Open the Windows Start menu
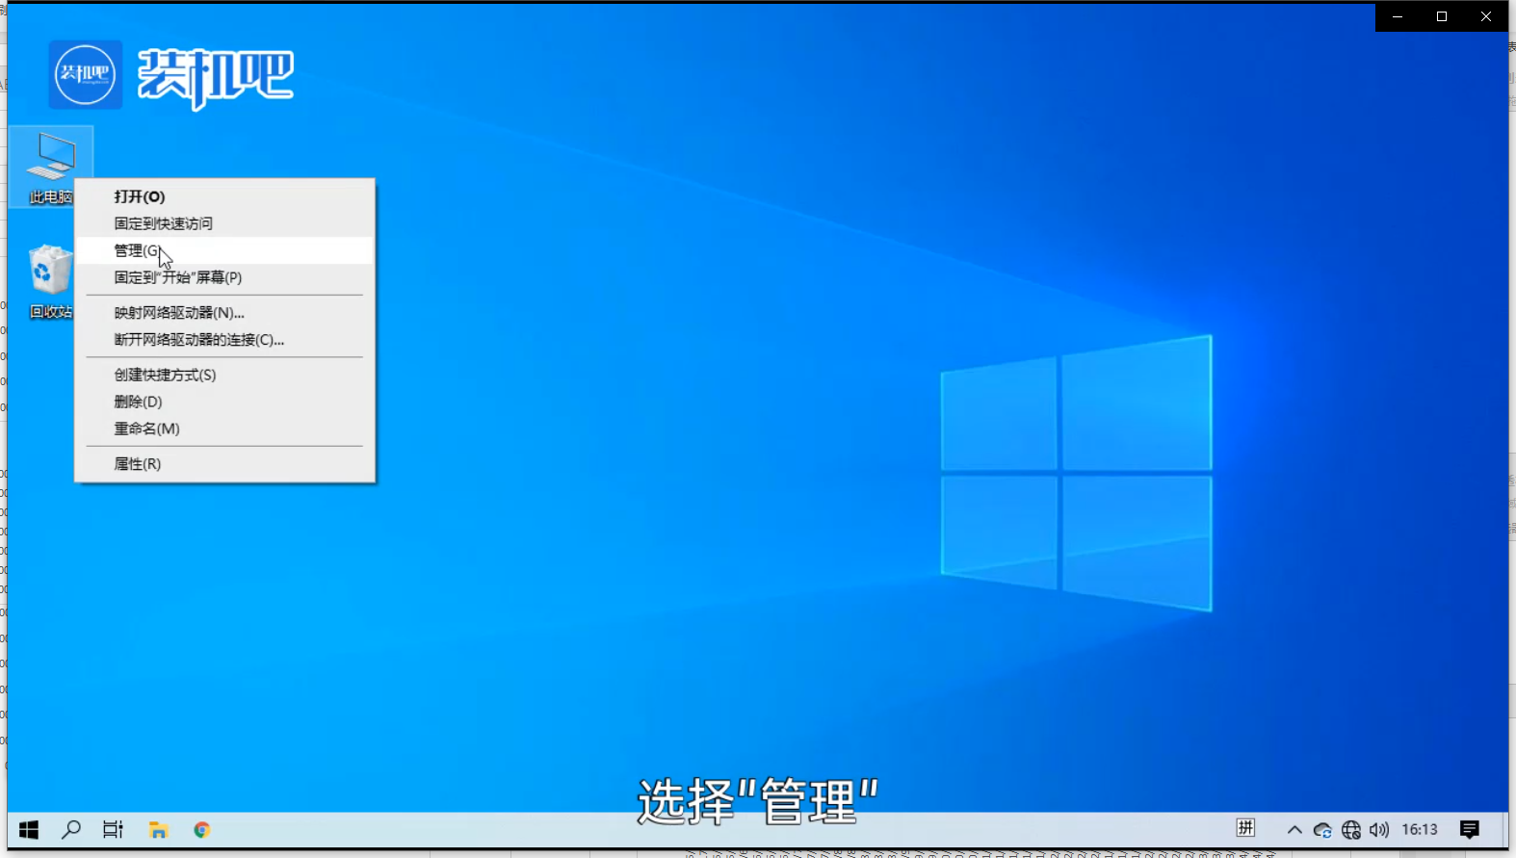 point(29,829)
